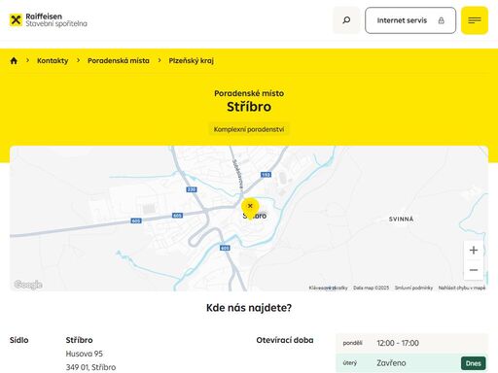Select the Poradenské místo subtitle
This screenshot has height=373, width=498.
pyautogui.click(x=249, y=93)
